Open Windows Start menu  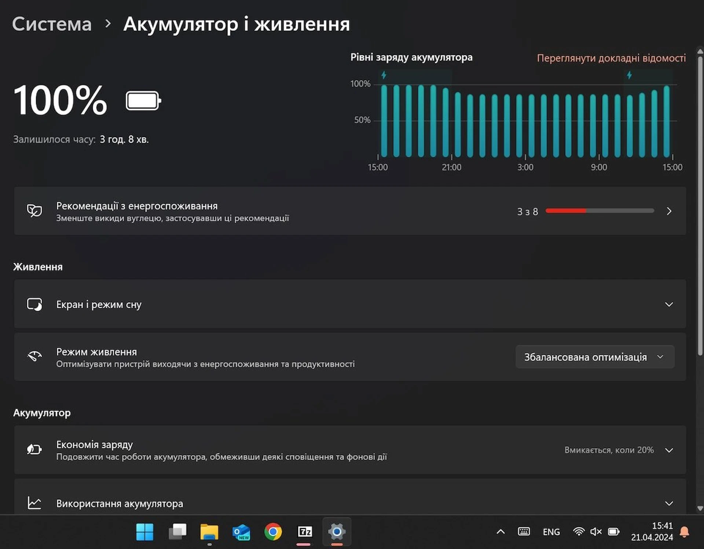pyautogui.click(x=145, y=532)
